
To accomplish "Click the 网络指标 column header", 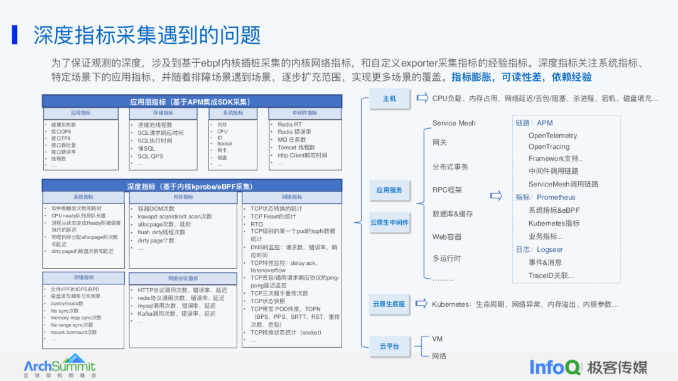I will pyautogui.click(x=292, y=197).
